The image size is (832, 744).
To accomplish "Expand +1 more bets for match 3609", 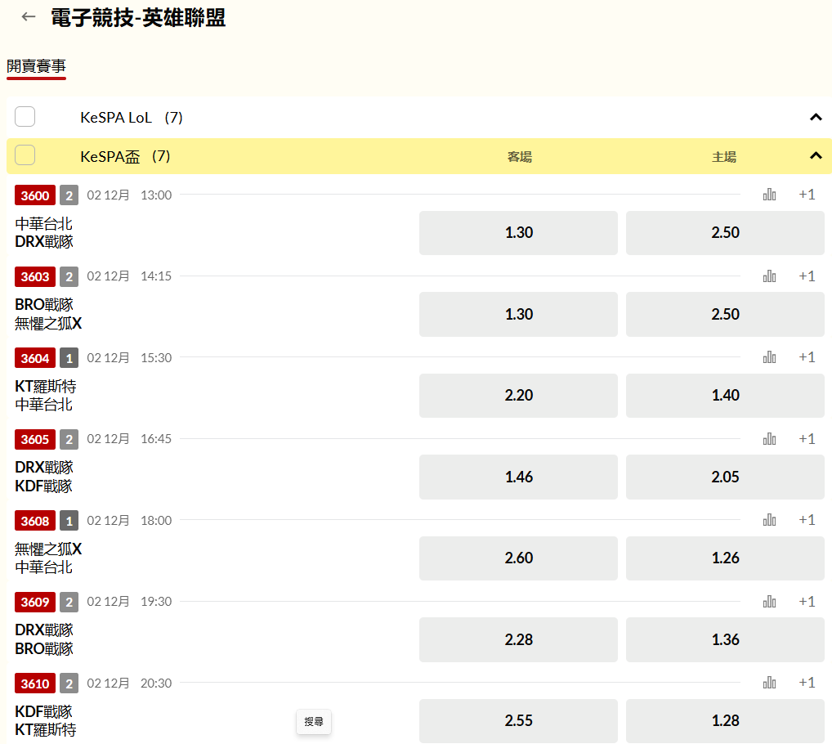I will [807, 601].
